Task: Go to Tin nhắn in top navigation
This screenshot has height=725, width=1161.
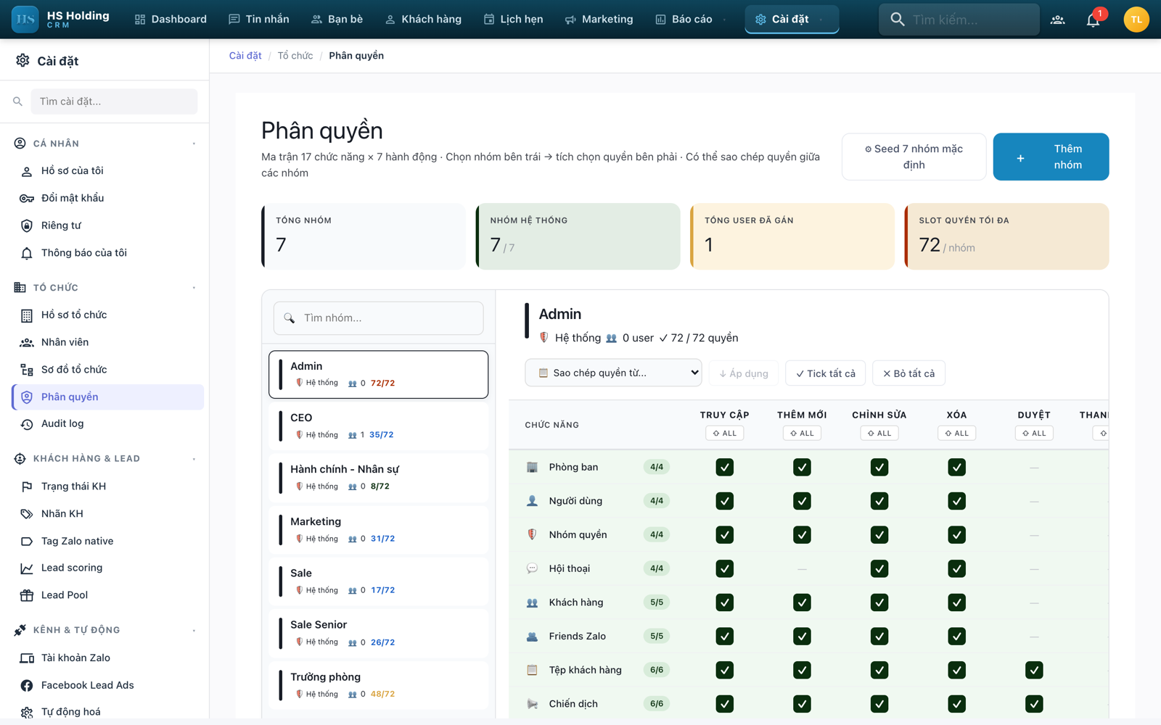Action: pyautogui.click(x=259, y=20)
